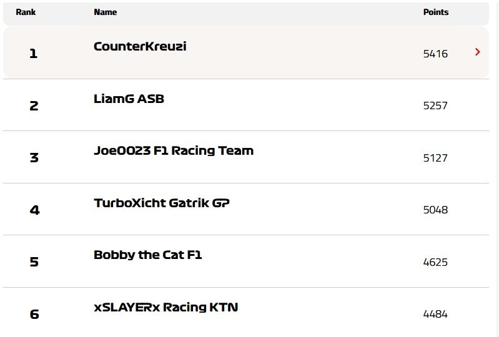Click the 4484 points value

435,314
